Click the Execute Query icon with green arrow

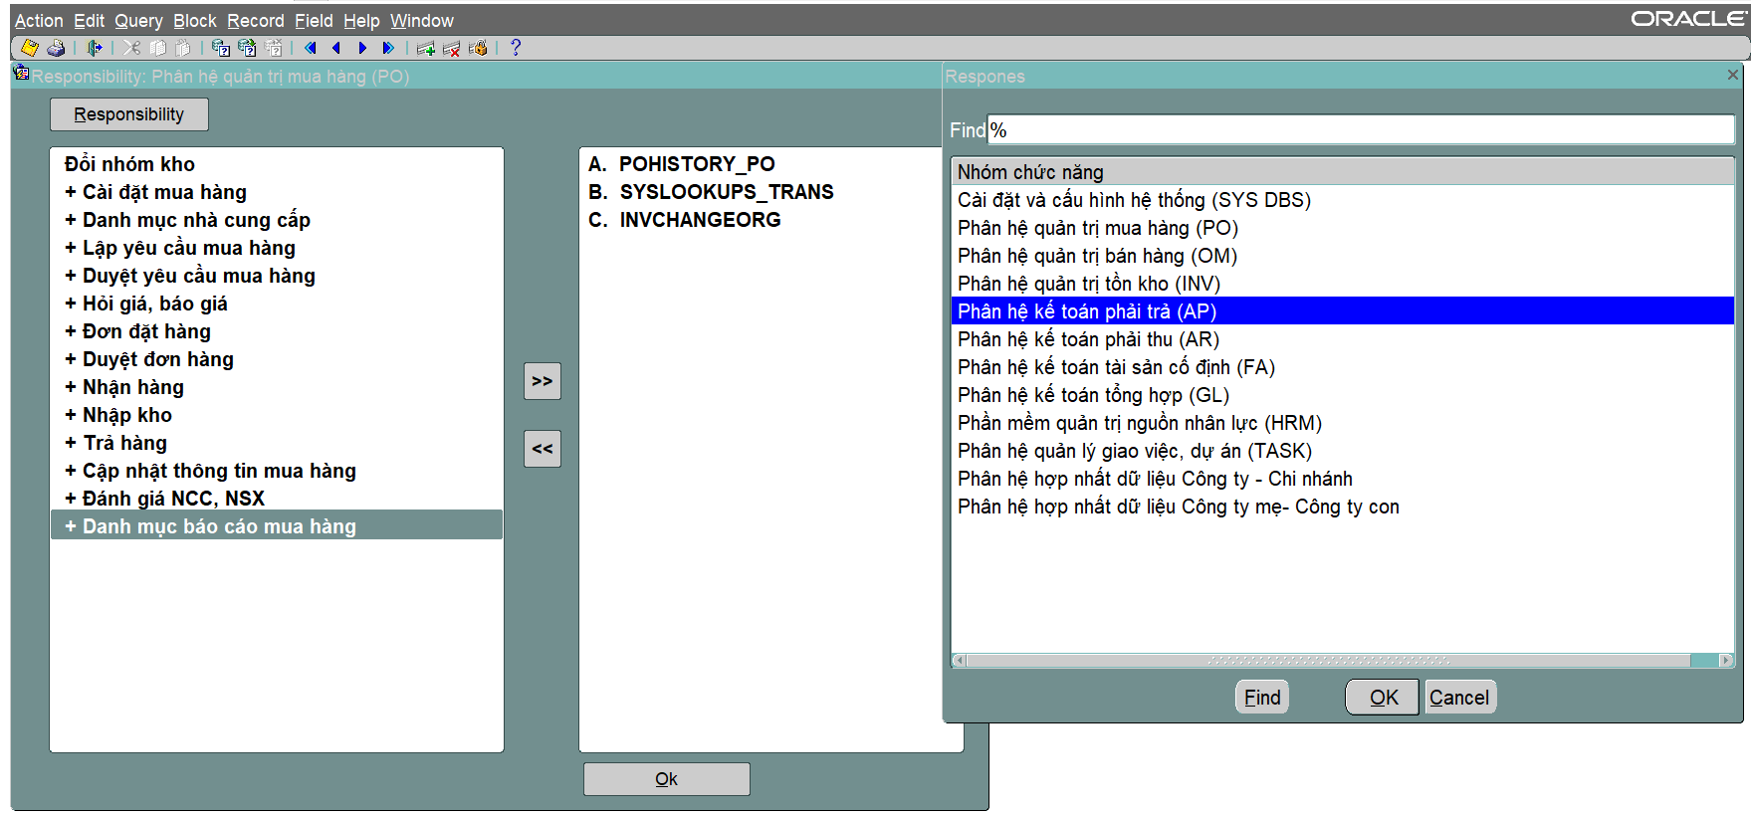pos(247,48)
